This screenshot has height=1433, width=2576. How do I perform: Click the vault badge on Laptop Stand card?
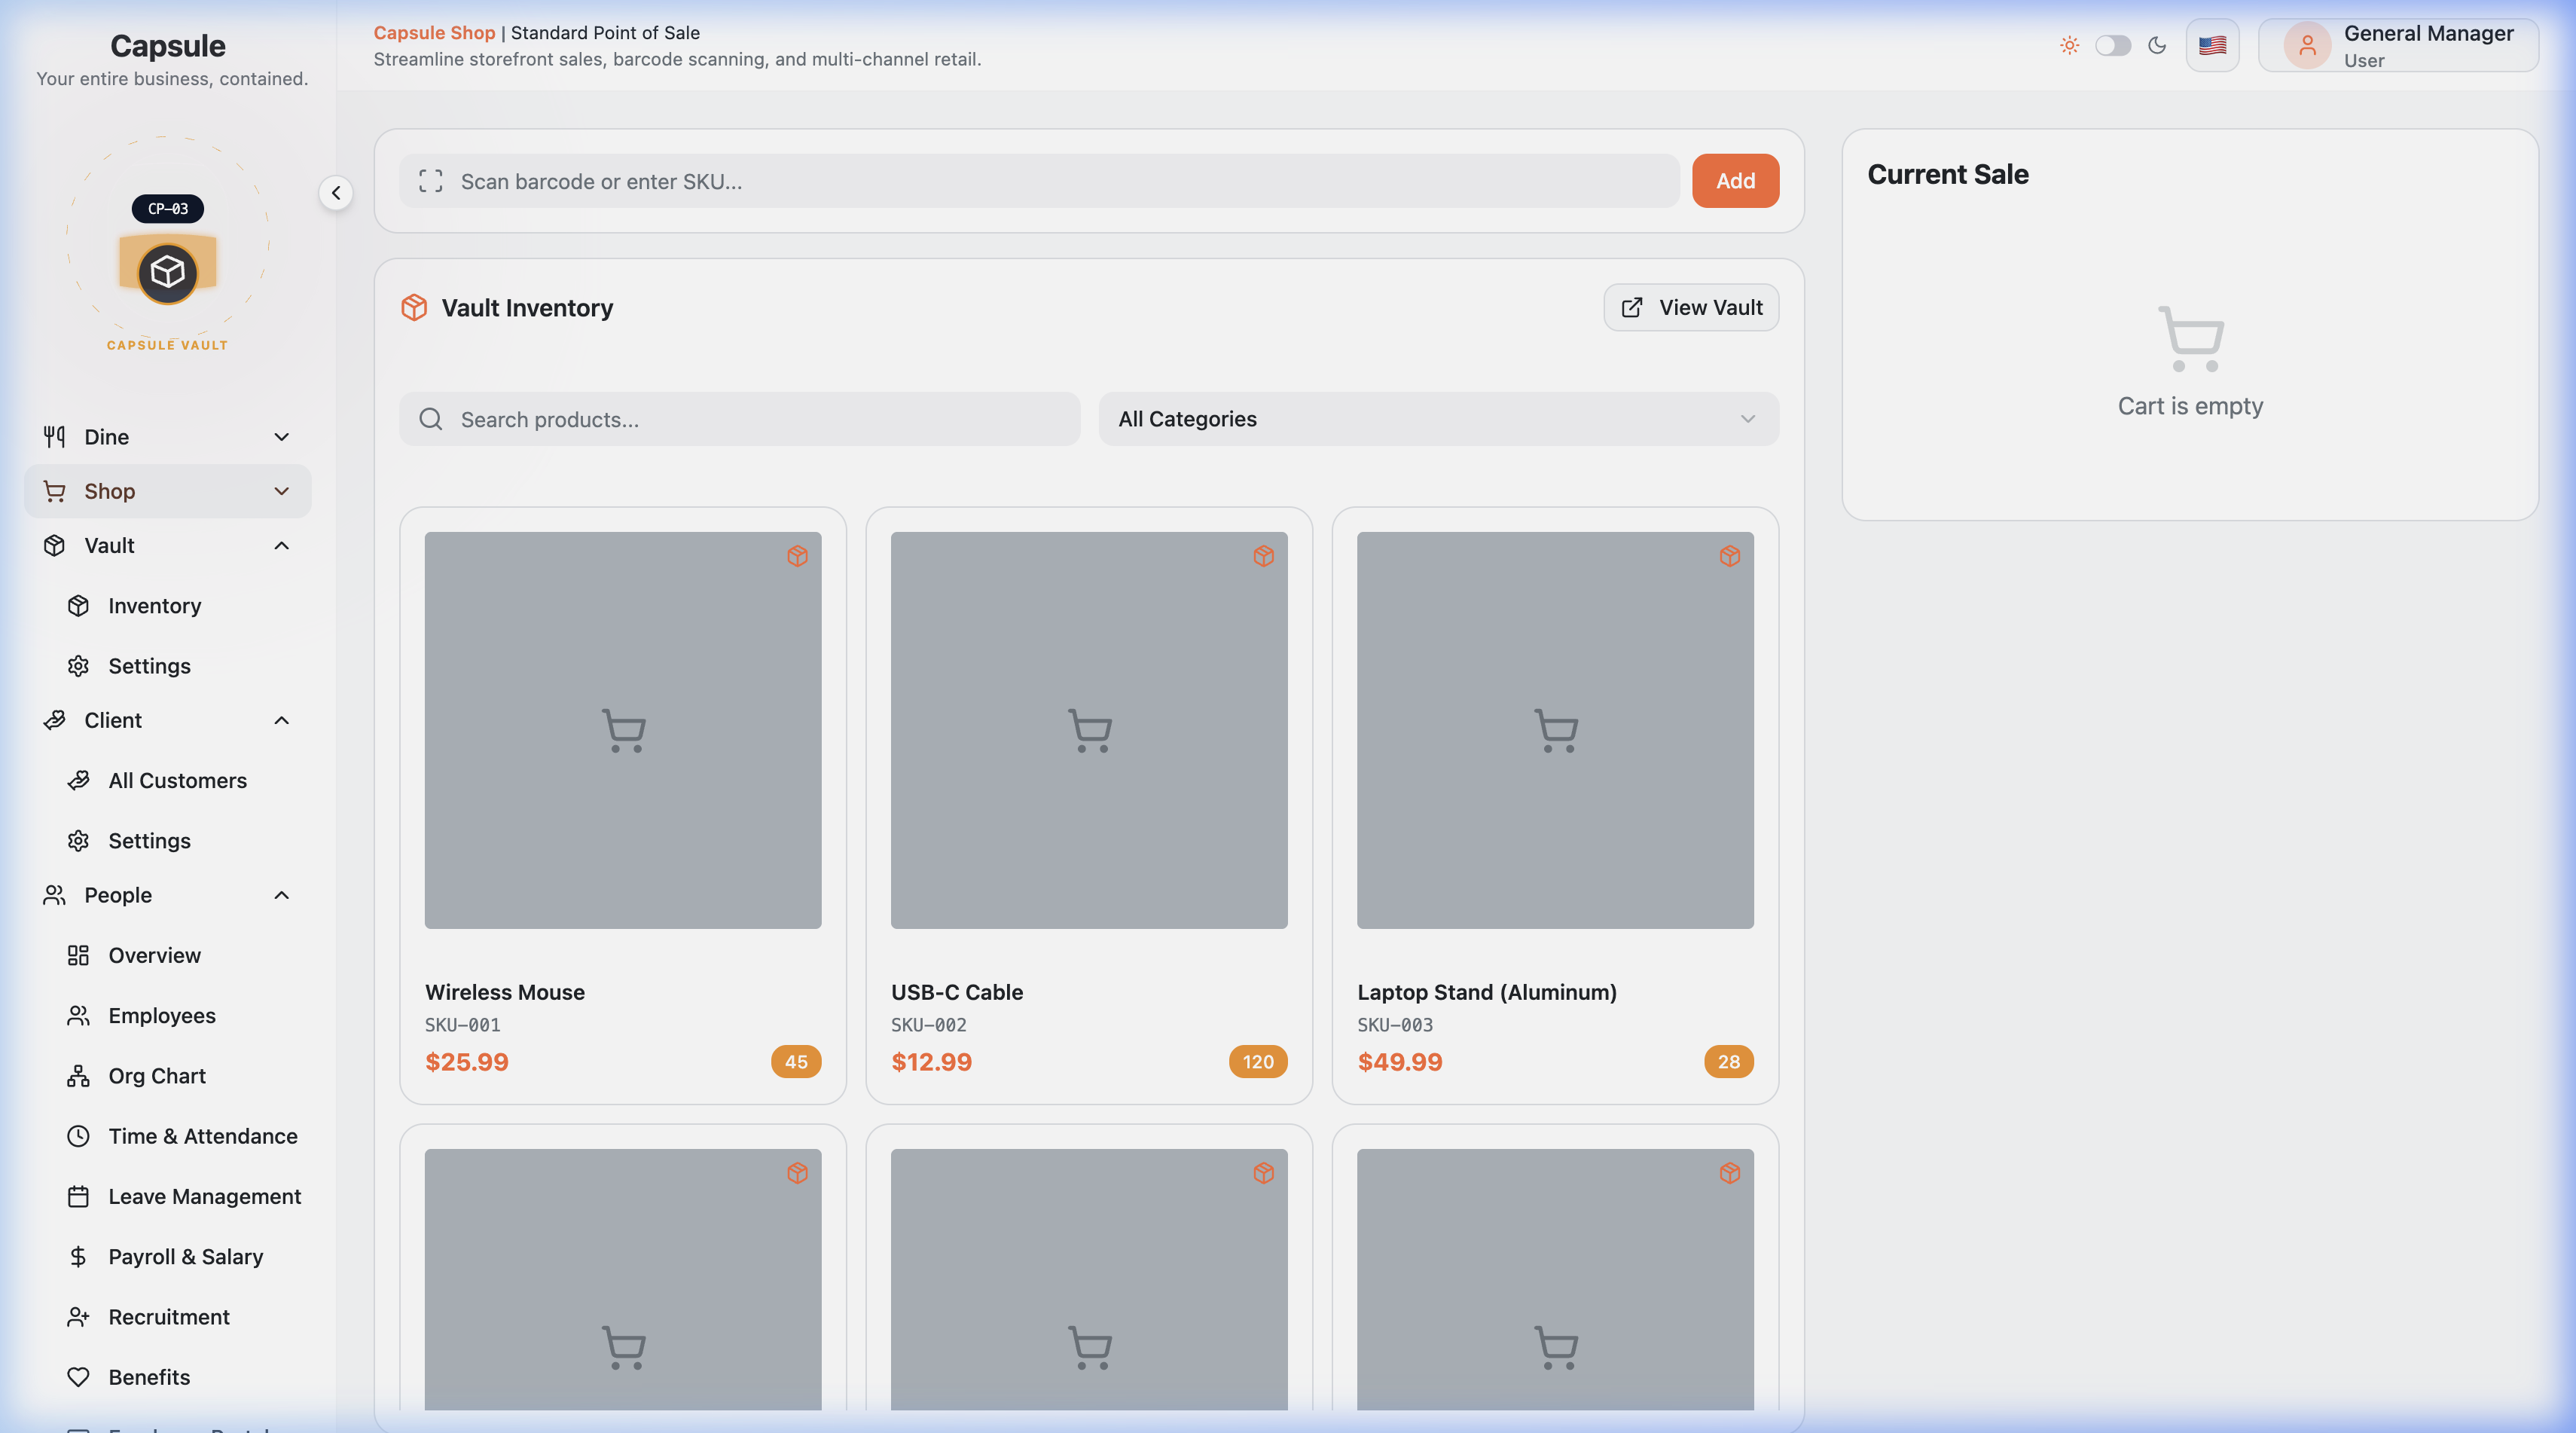[1729, 556]
